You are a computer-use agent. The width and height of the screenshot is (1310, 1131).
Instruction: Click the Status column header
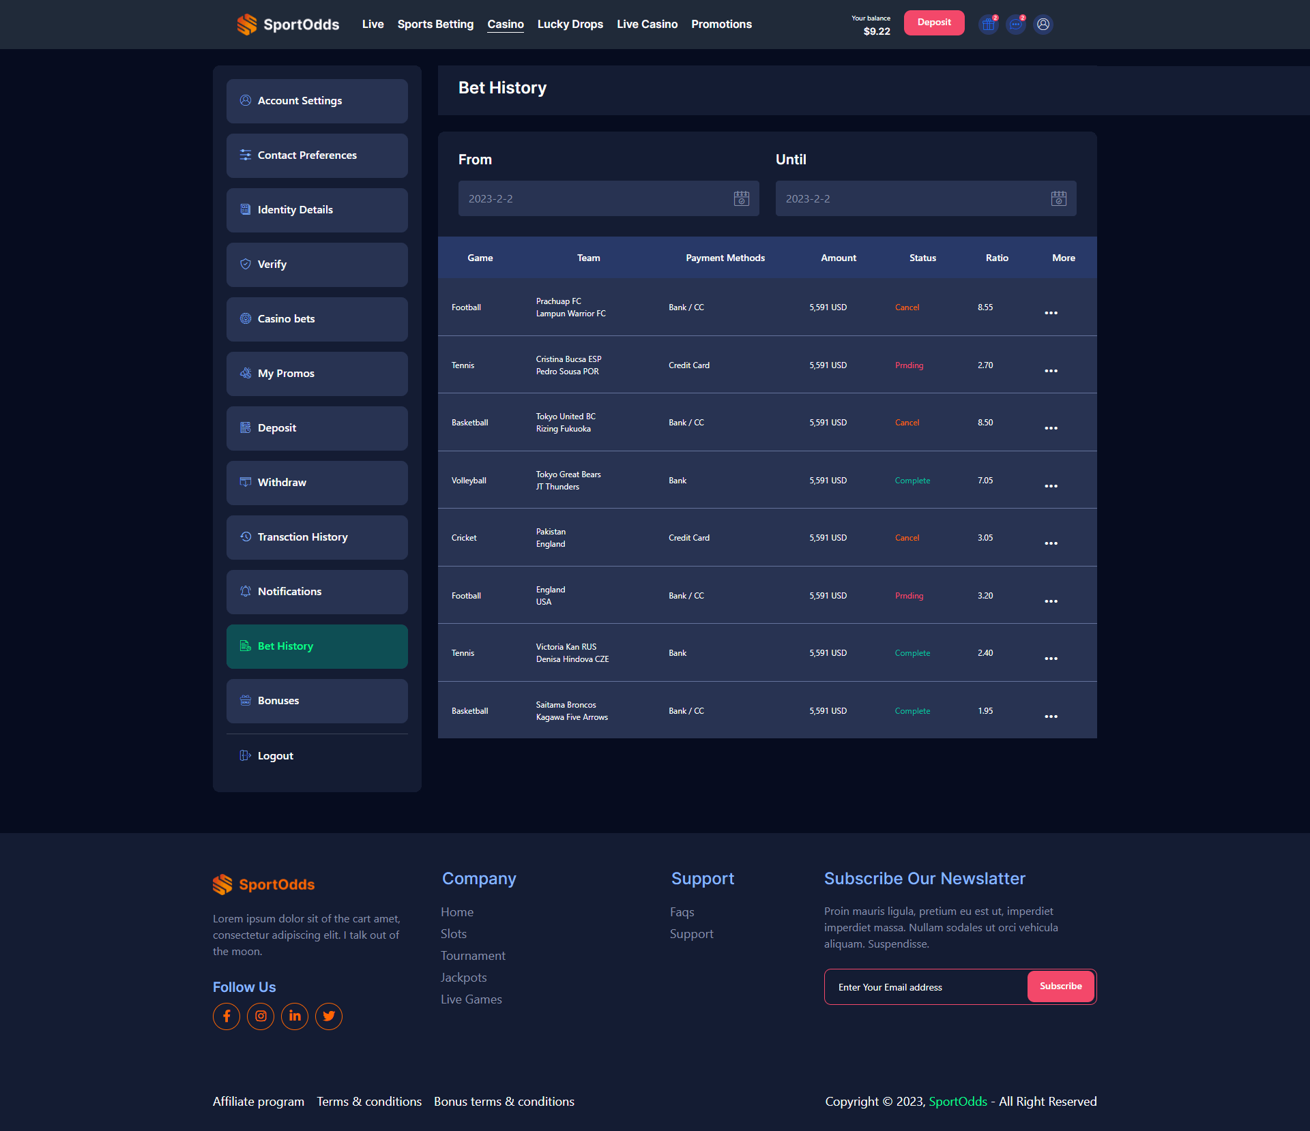click(922, 258)
